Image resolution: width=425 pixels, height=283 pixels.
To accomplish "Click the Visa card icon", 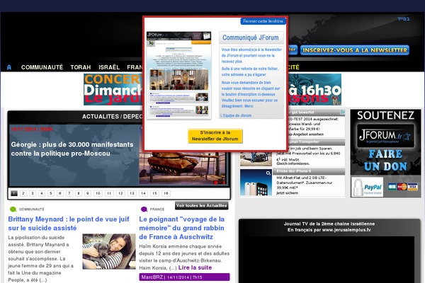I will (x=412, y=187).
